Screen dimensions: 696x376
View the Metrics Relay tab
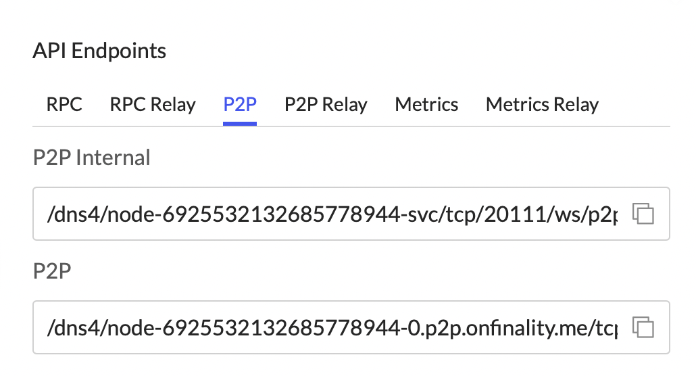[542, 105]
